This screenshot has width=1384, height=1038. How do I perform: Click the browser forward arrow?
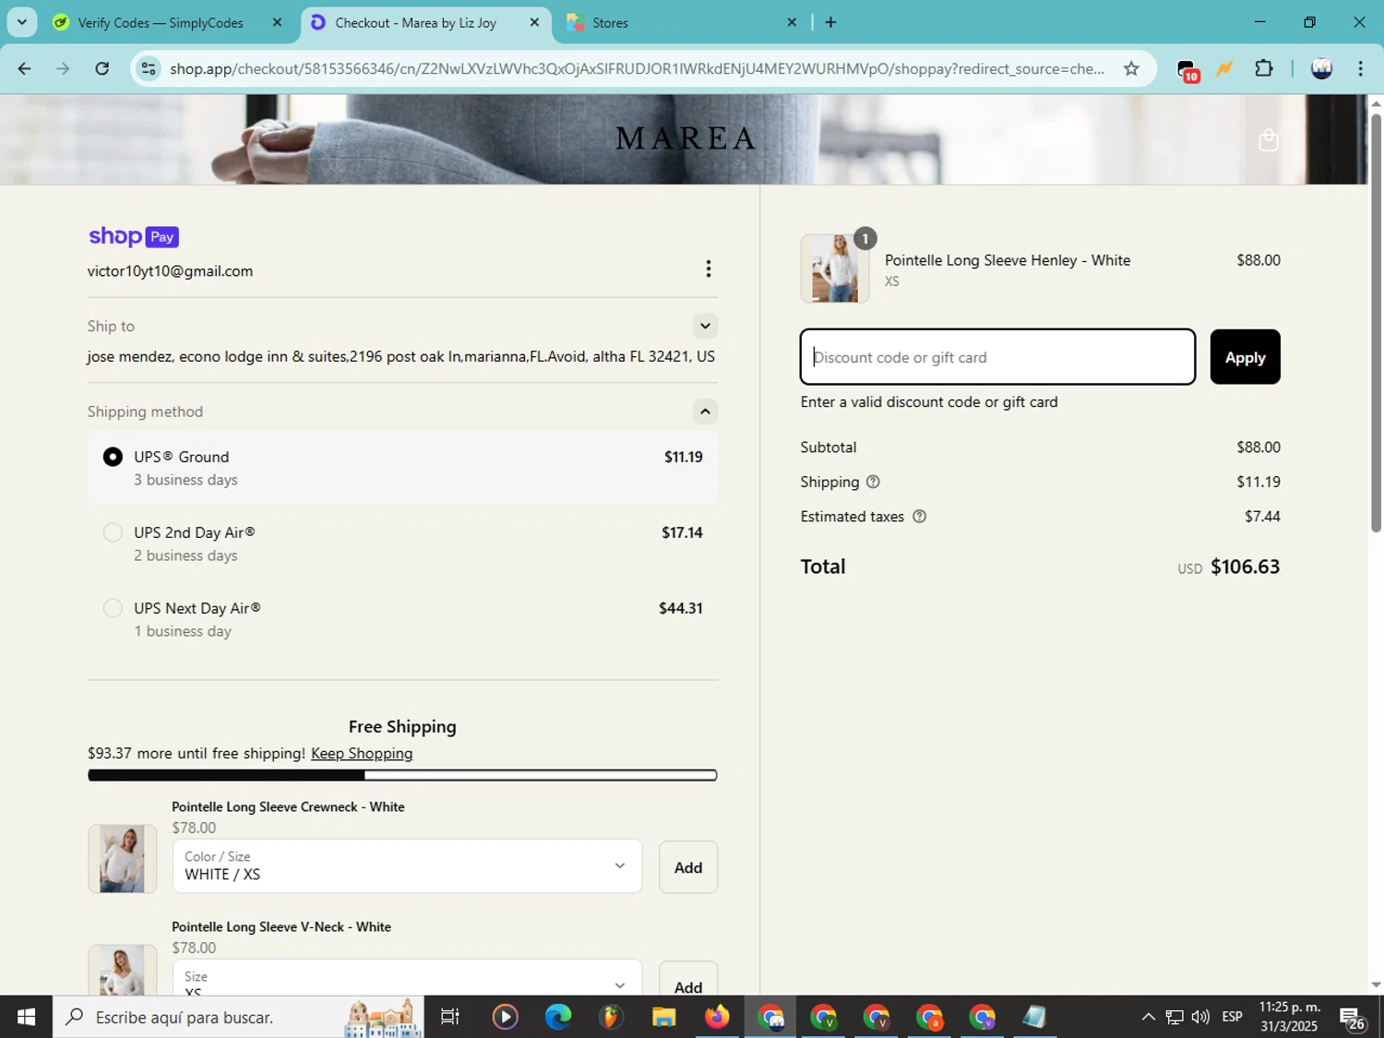pyautogui.click(x=63, y=68)
